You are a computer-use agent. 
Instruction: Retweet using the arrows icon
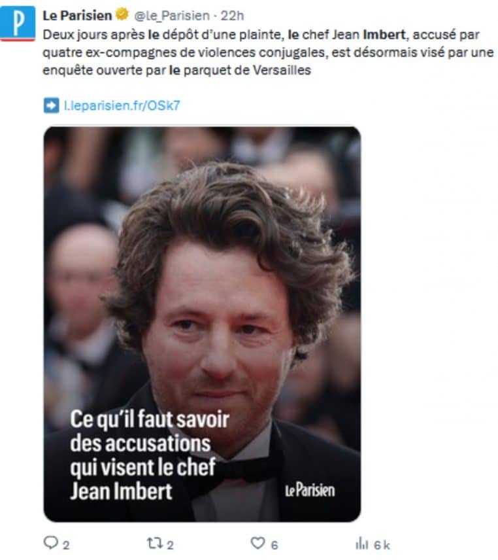[x=155, y=543]
